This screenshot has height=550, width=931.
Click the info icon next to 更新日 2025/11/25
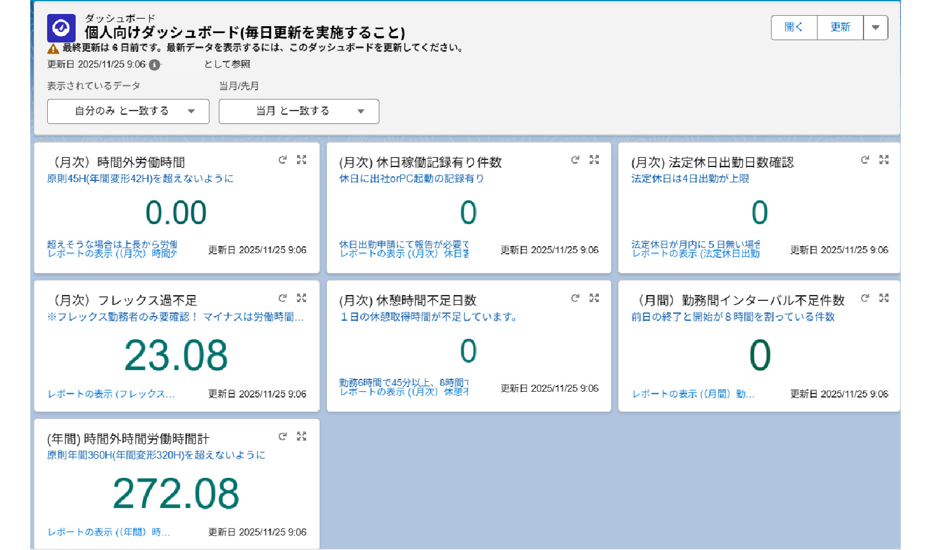[154, 65]
